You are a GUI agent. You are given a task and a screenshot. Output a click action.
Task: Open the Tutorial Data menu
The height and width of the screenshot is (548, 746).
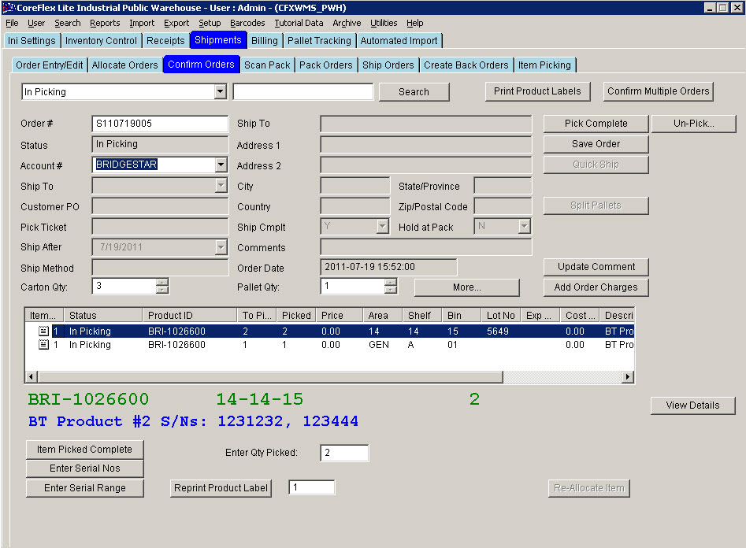coord(299,23)
